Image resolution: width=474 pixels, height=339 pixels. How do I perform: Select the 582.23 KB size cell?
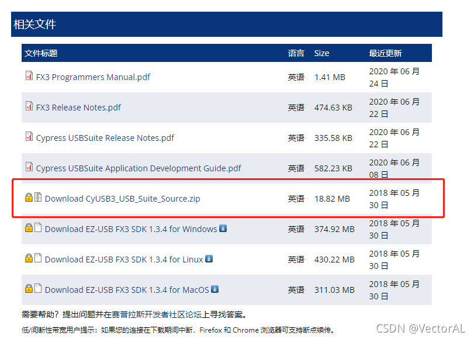tap(333, 168)
